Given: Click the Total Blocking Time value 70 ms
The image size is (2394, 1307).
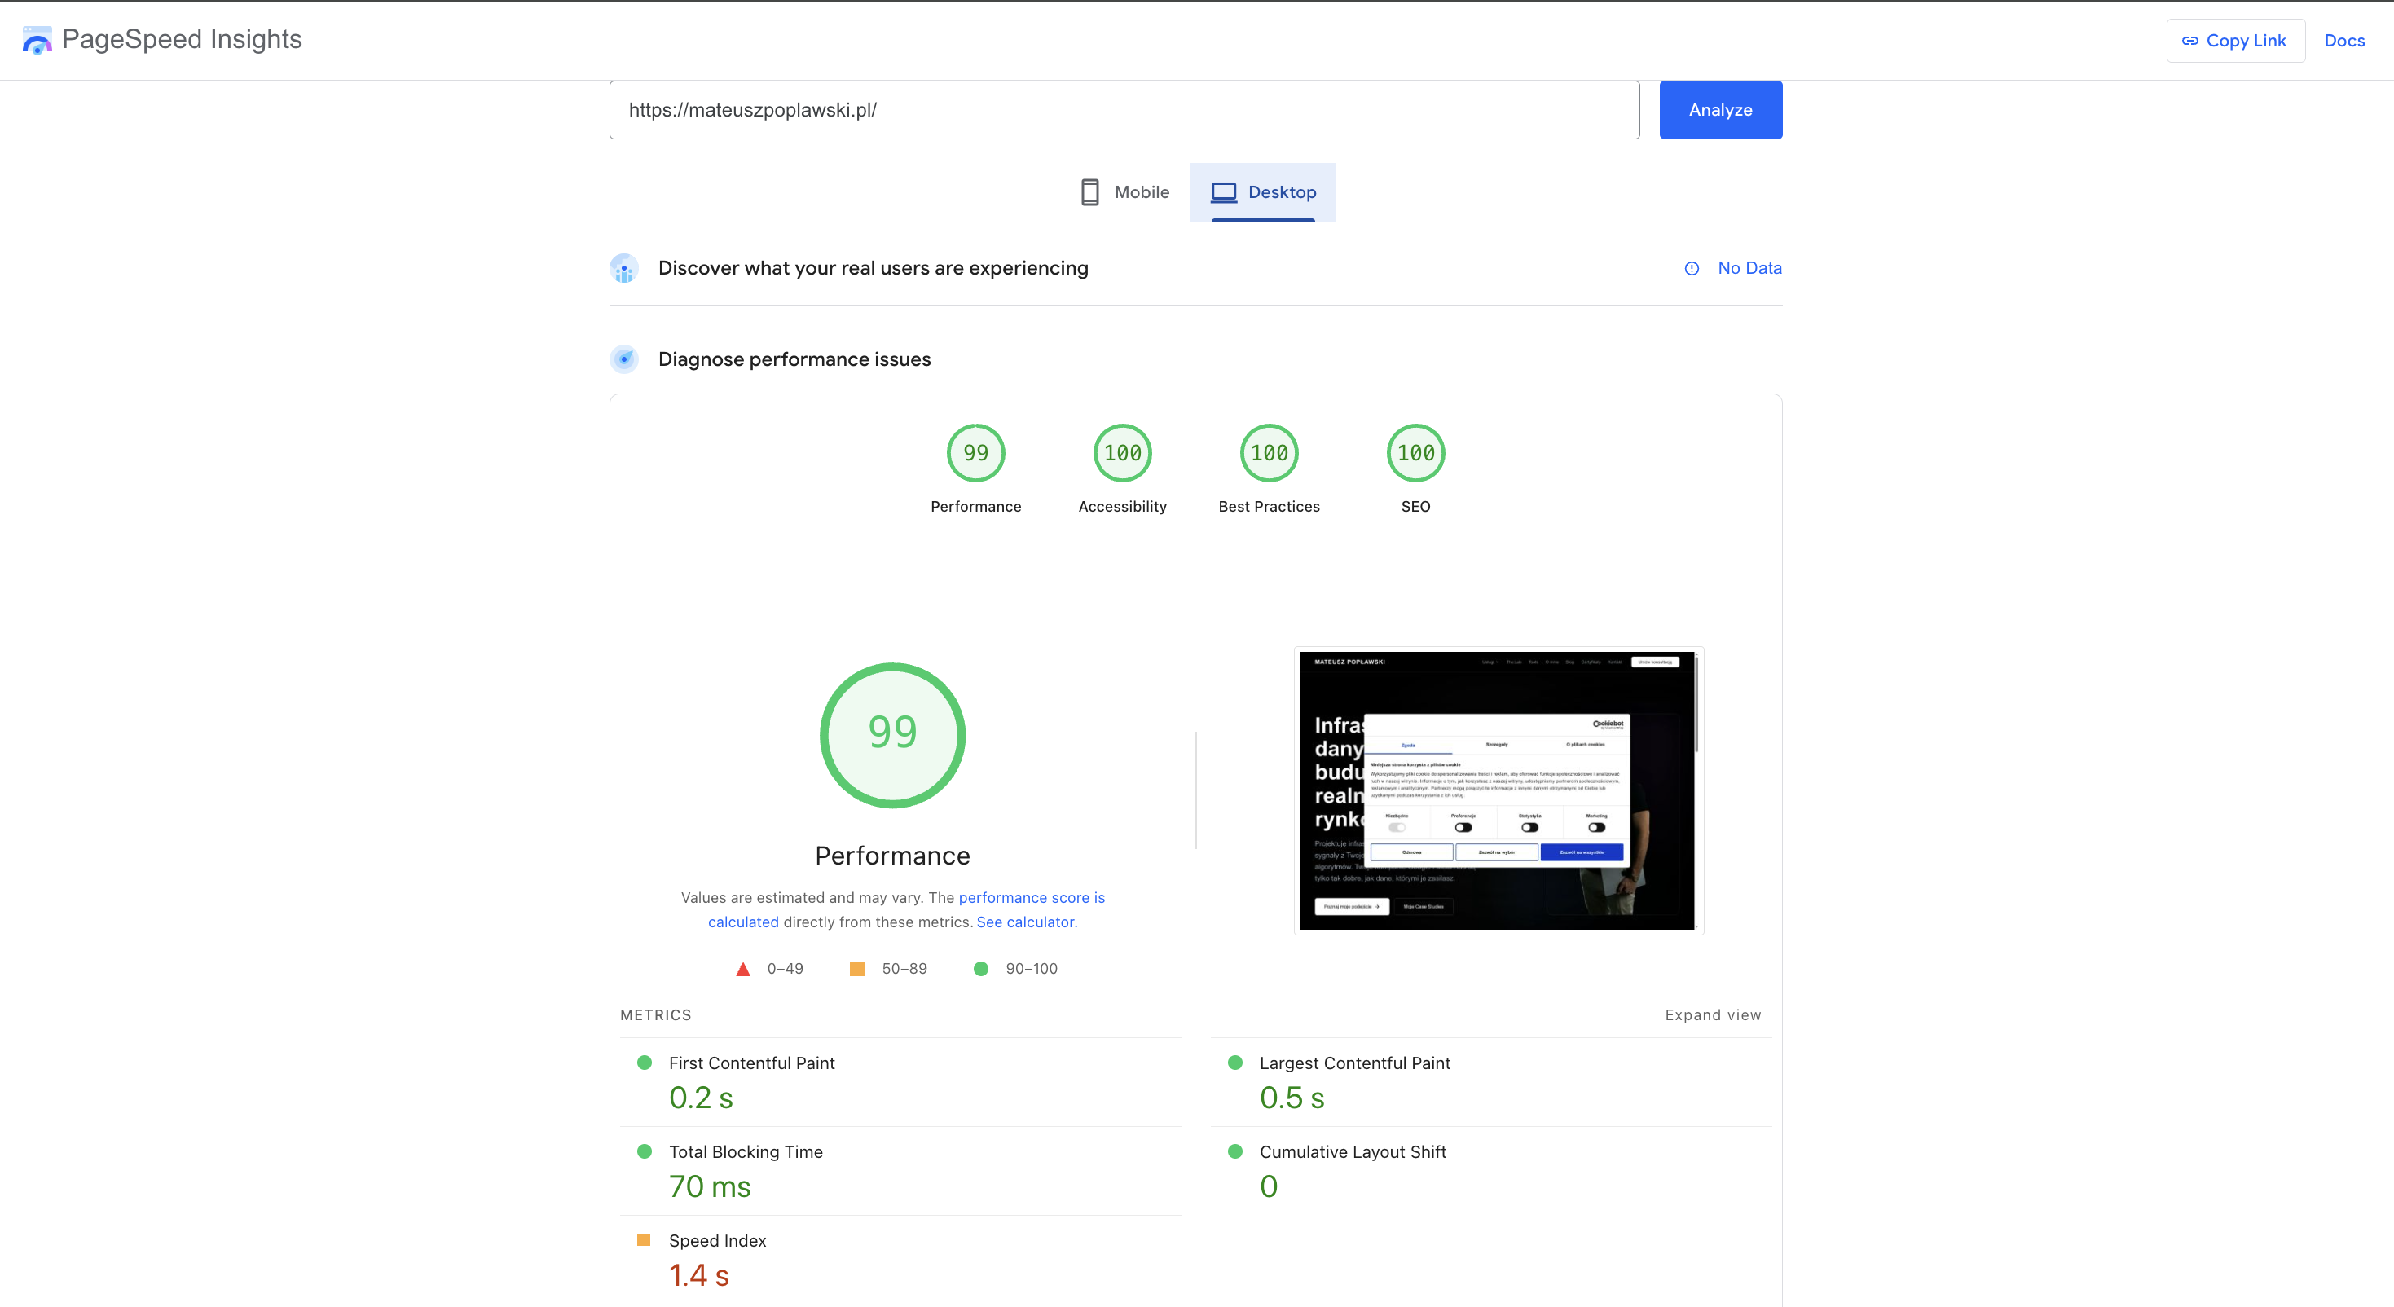Looking at the screenshot, I should pyautogui.click(x=709, y=1186).
